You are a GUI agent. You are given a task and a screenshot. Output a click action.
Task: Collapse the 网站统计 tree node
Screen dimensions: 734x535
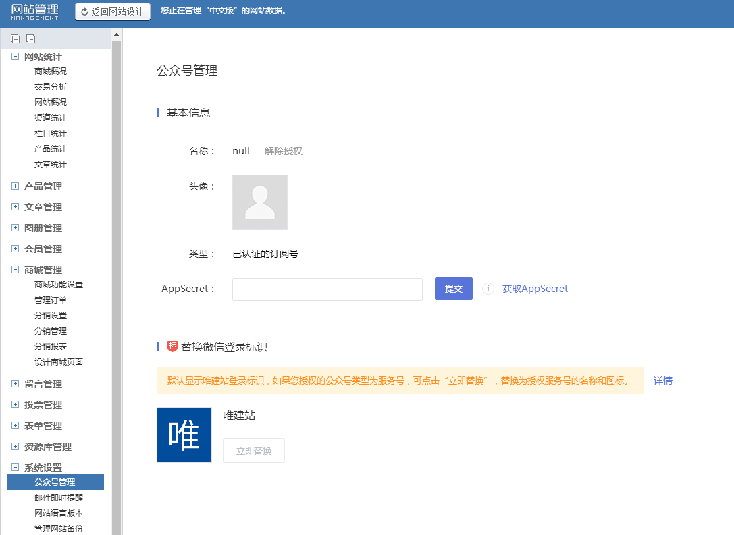pyautogui.click(x=15, y=57)
